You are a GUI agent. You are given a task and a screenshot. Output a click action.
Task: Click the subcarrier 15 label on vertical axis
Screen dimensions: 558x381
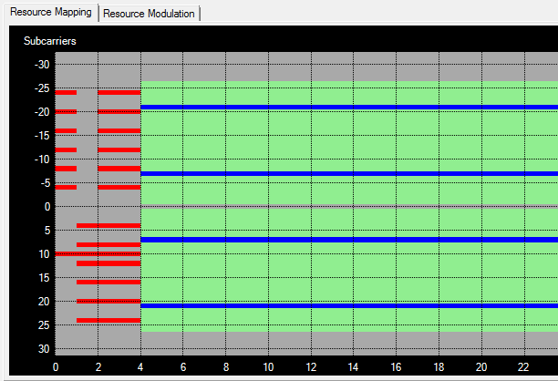(x=44, y=278)
